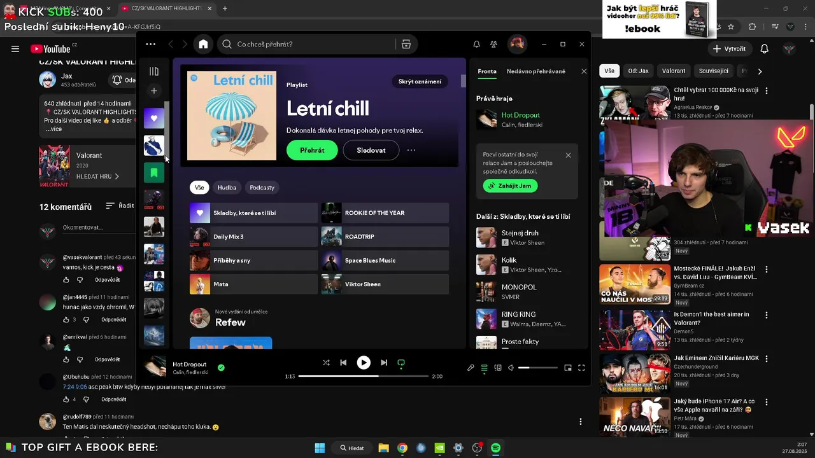Create new playlist with plus icon
Image resolution: width=815 pixels, height=458 pixels.
click(x=154, y=90)
